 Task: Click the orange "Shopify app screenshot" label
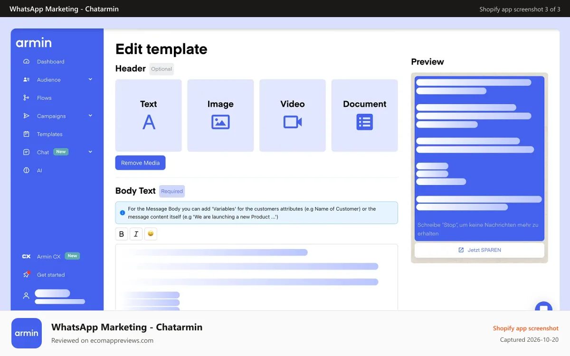pyautogui.click(x=526, y=328)
